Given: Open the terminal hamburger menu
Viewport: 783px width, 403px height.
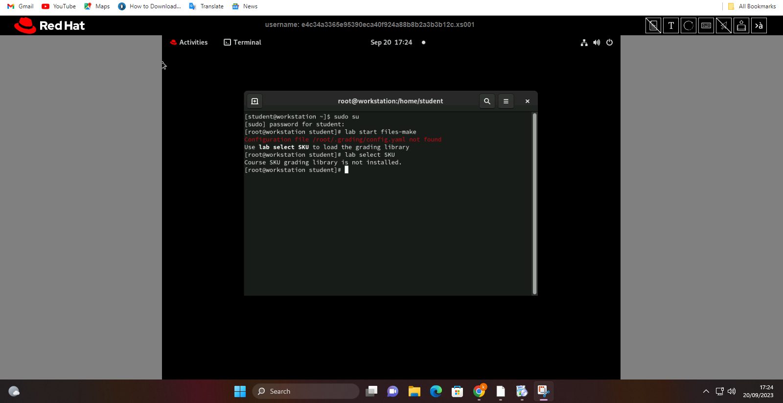Looking at the screenshot, I should (506, 101).
